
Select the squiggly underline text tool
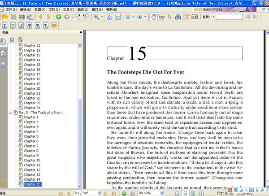21,26
